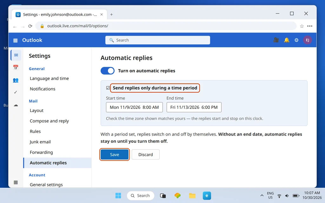325x203 pixels.
Task: Open the notifications bell icon
Action: tap(287, 40)
